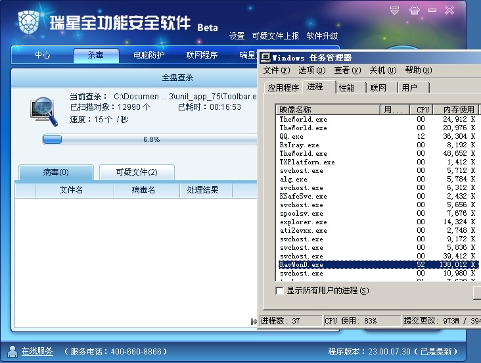
Task: Select the KSafeSvc.exe process row
Action: click(377, 196)
